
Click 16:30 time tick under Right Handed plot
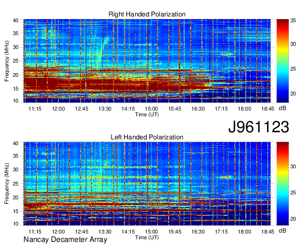(198, 109)
